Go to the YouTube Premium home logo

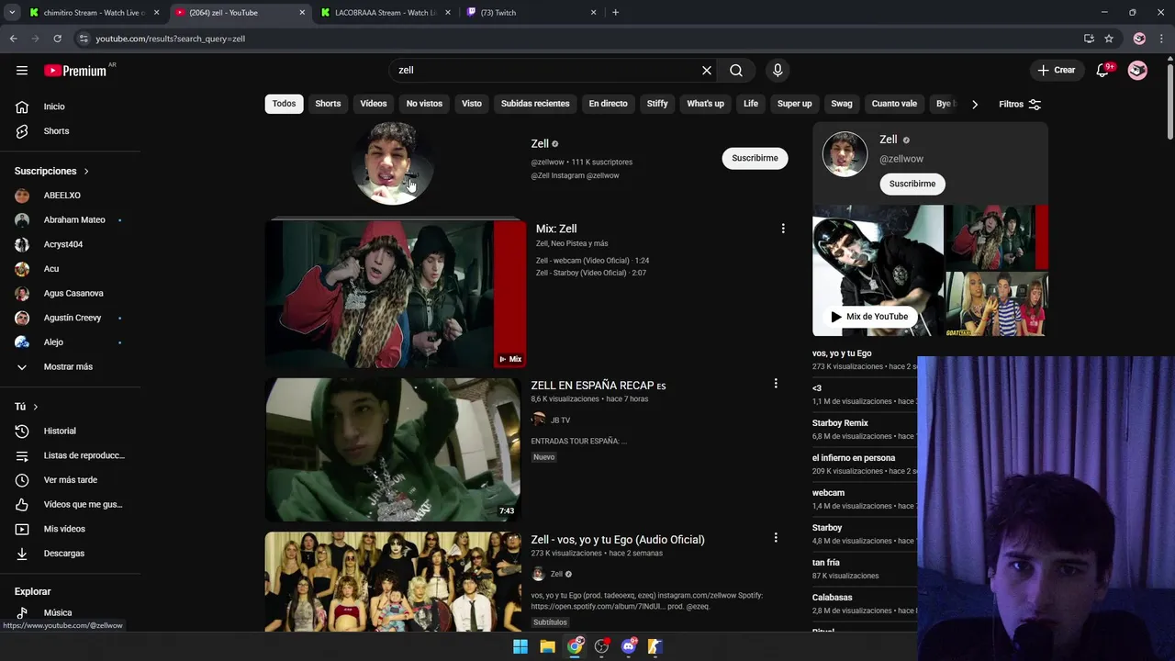75,71
